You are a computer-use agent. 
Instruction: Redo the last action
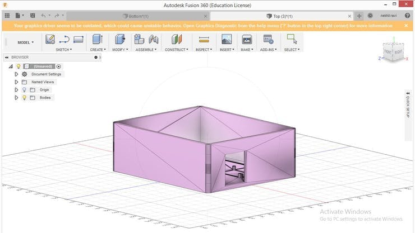click(57, 16)
